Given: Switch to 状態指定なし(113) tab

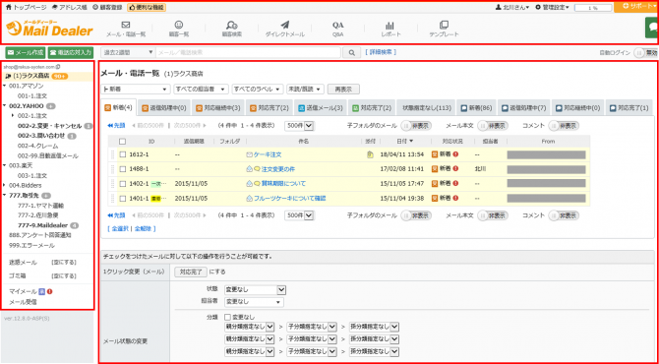Looking at the screenshot, I should pos(427,108).
